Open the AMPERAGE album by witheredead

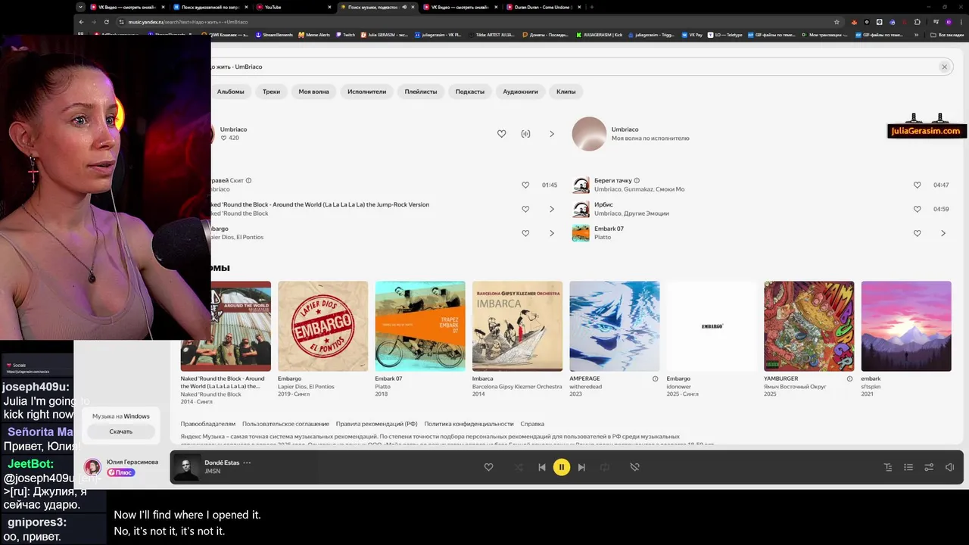coord(614,326)
